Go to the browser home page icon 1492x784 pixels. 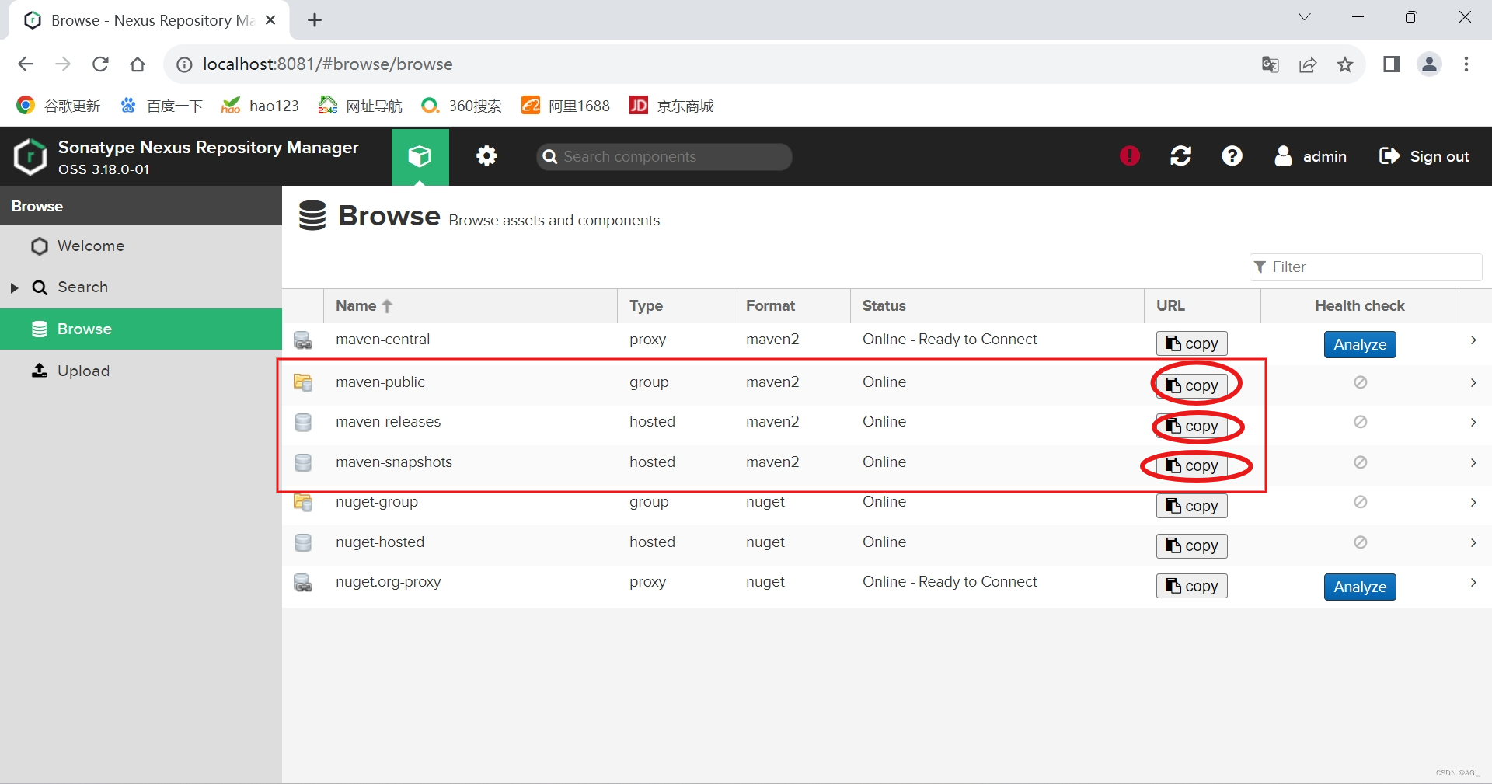[x=138, y=64]
